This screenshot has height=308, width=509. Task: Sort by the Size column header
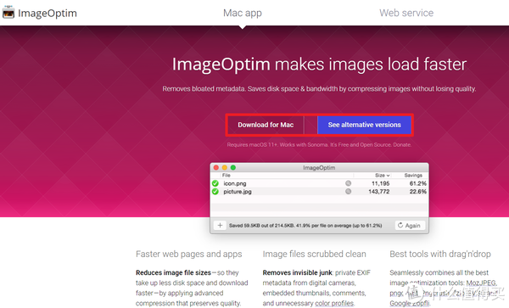382,176
